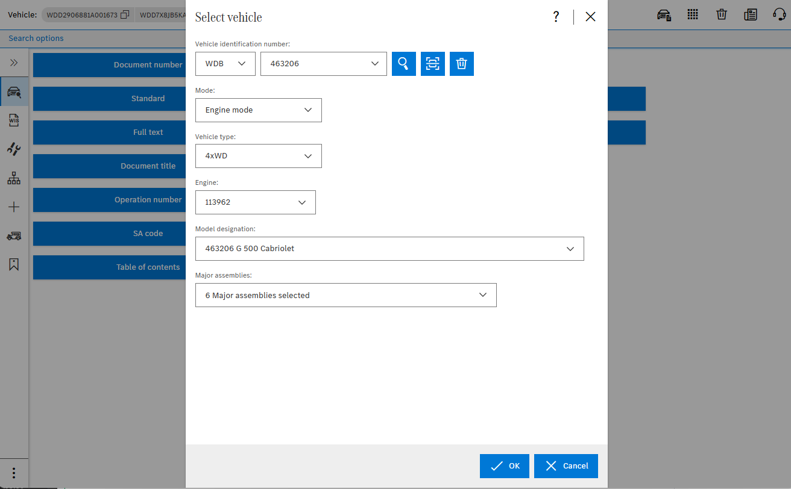Screen dimensions: 791x489
Task: Open the 6 Major assemblies selected dropdown
Action: tap(346, 295)
